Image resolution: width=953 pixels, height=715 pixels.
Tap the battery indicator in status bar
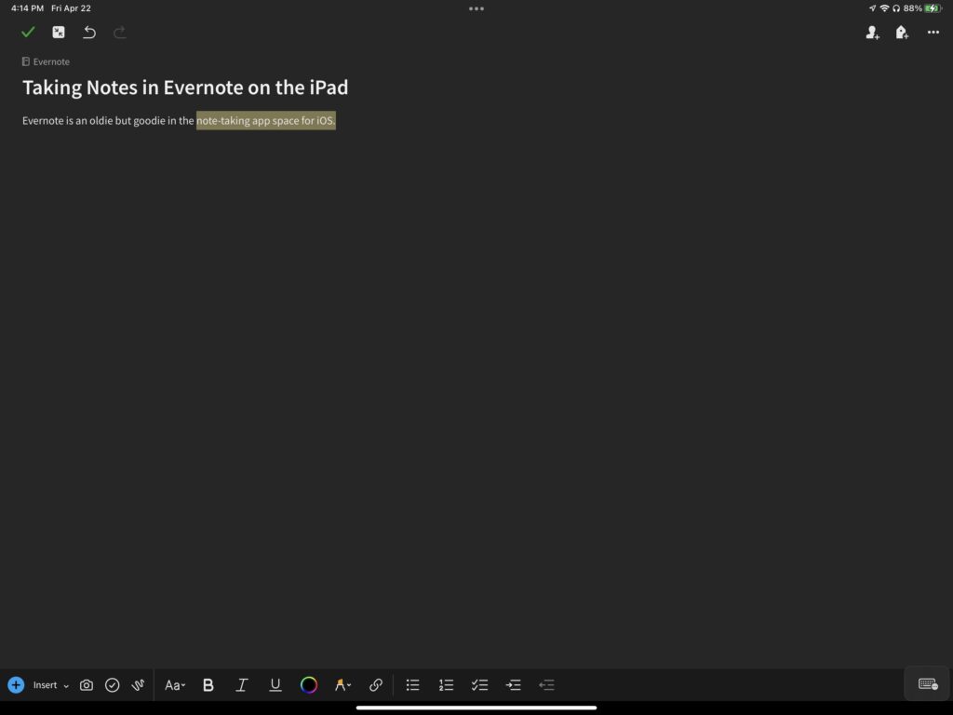click(x=933, y=8)
